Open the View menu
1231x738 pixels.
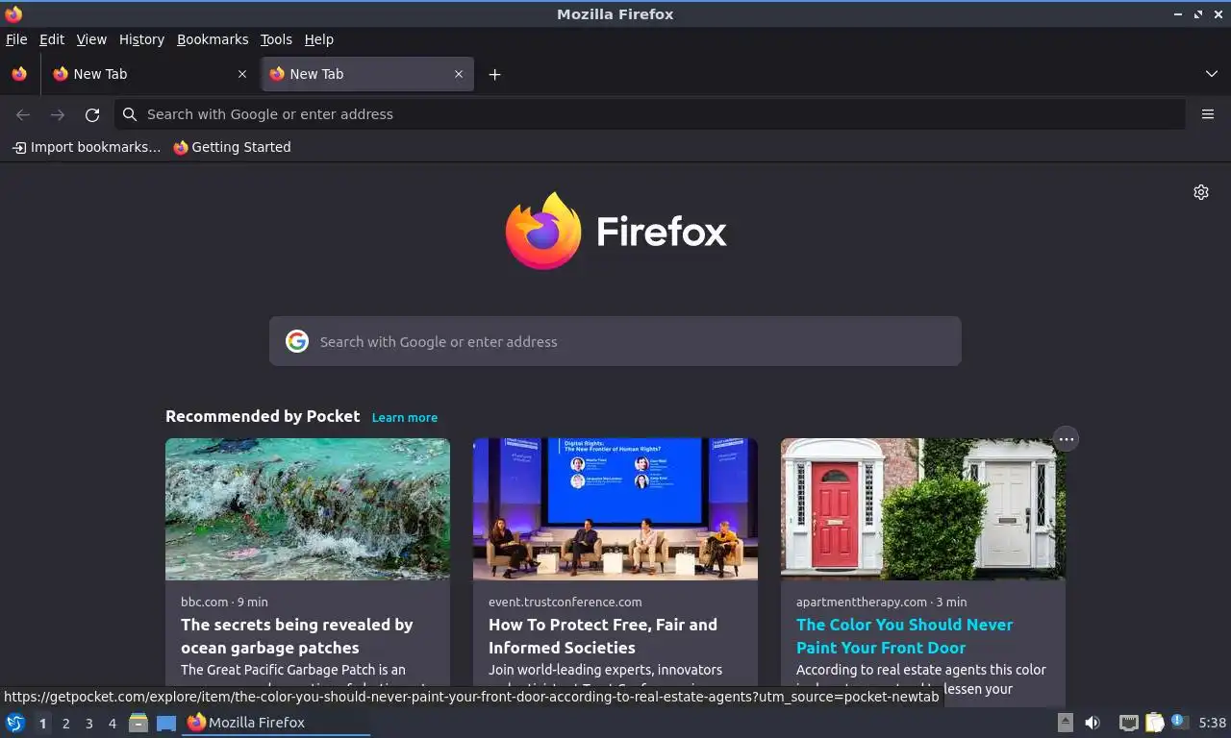click(x=91, y=39)
